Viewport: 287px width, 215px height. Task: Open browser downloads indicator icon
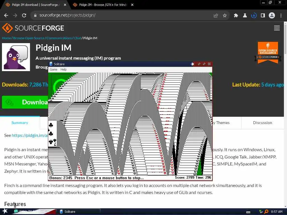[x=254, y=16]
